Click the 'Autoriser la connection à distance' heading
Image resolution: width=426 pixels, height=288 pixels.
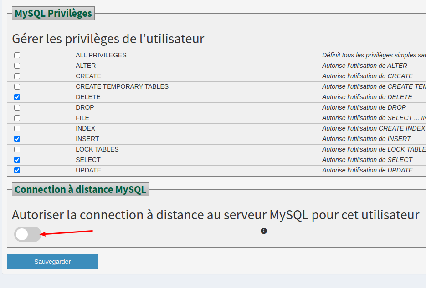click(216, 215)
